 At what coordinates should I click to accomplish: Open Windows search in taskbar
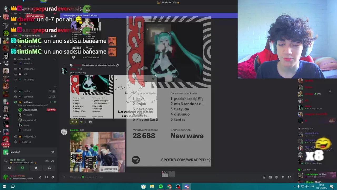pos(13,187)
